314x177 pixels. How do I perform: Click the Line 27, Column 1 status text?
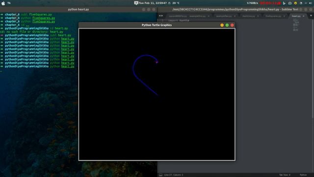pos(173,175)
